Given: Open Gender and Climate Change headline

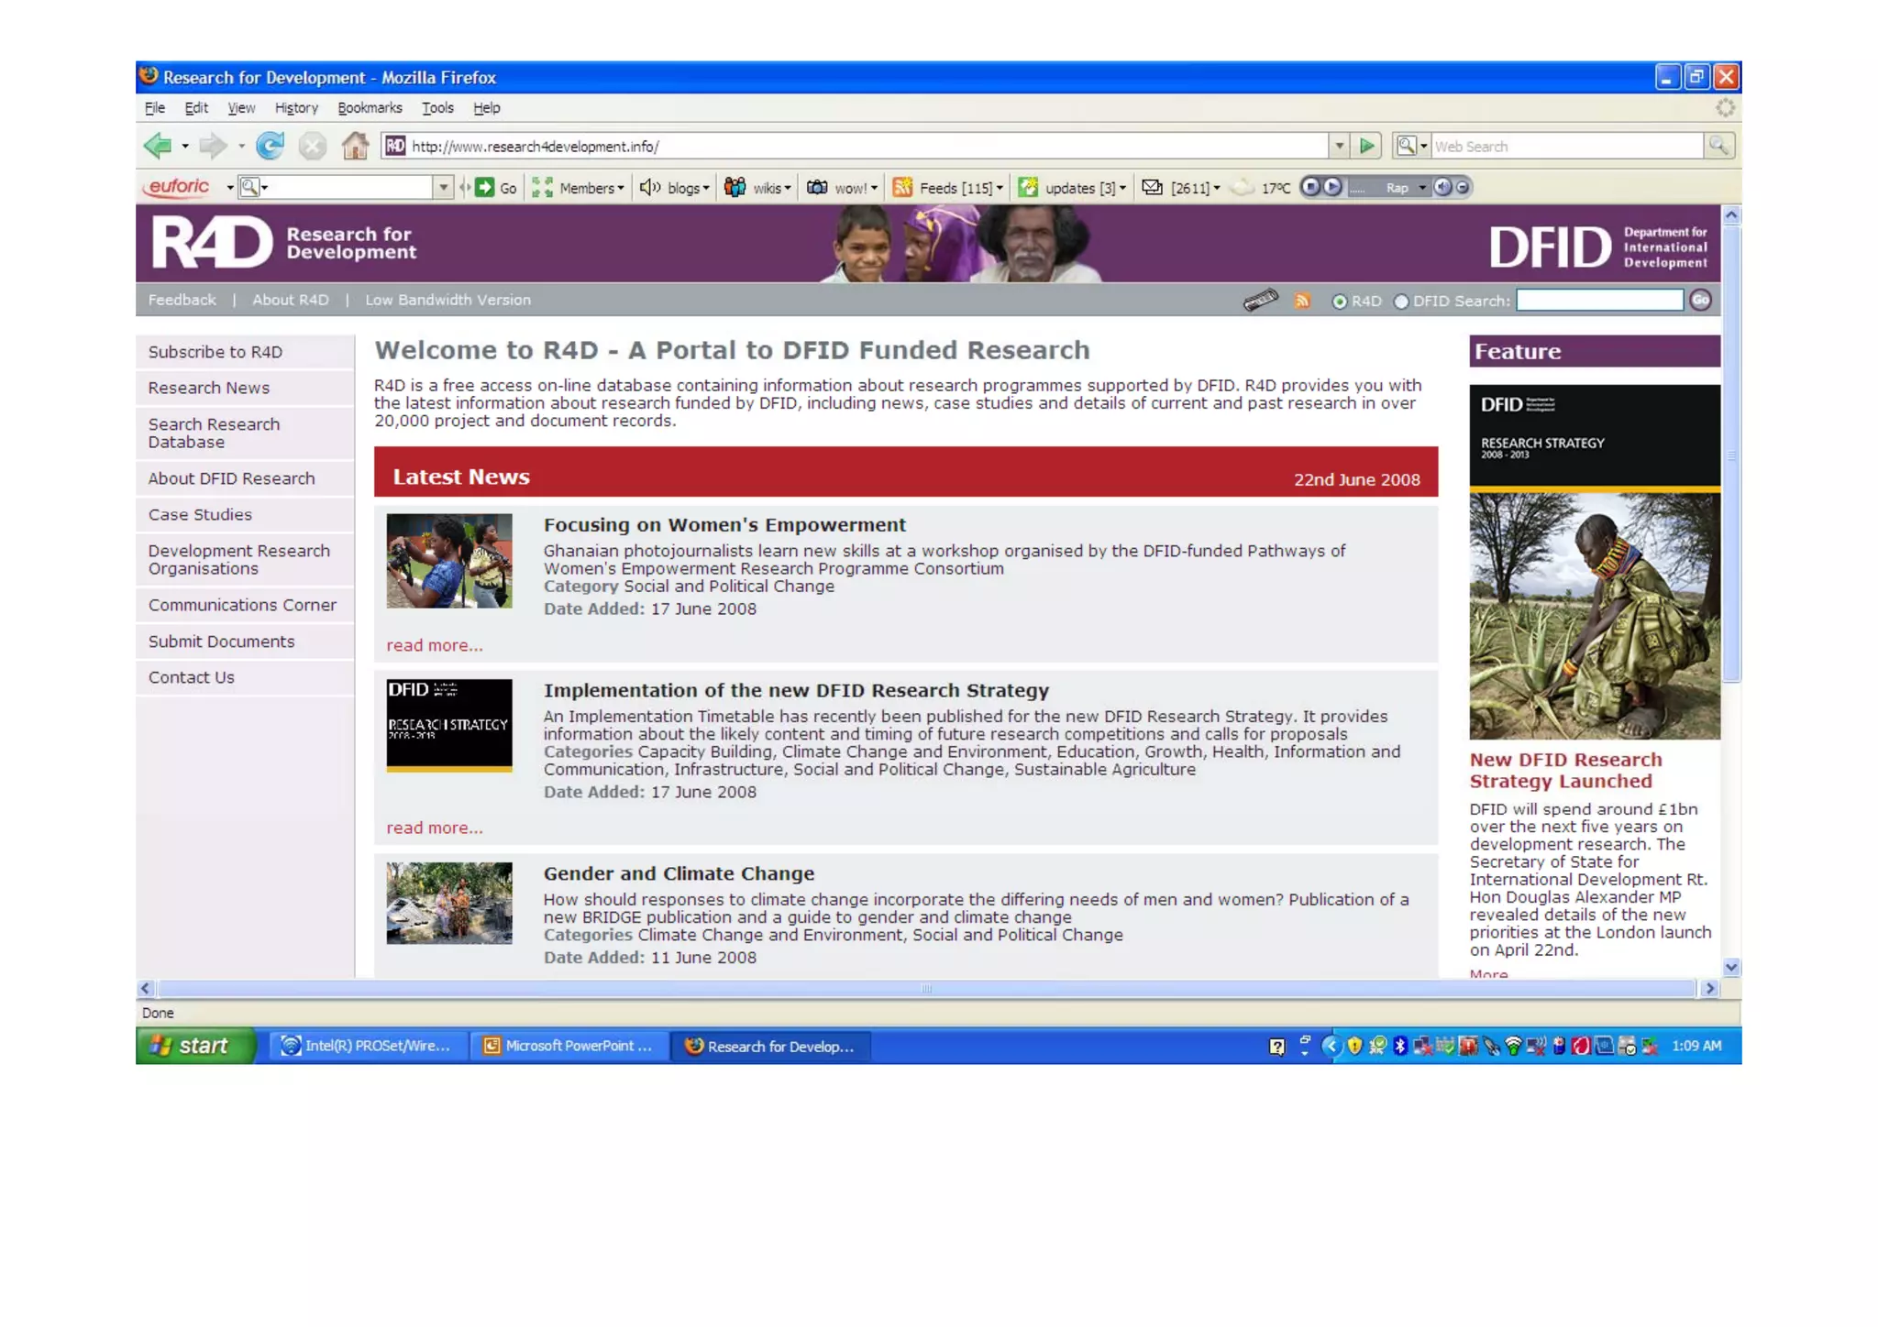Looking at the screenshot, I should pyautogui.click(x=679, y=873).
